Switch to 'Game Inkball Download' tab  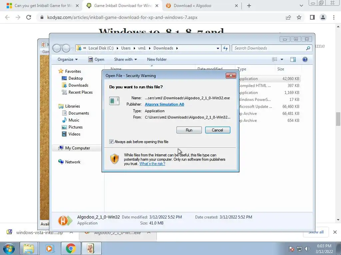pyautogui.click(x=123, y=6)
